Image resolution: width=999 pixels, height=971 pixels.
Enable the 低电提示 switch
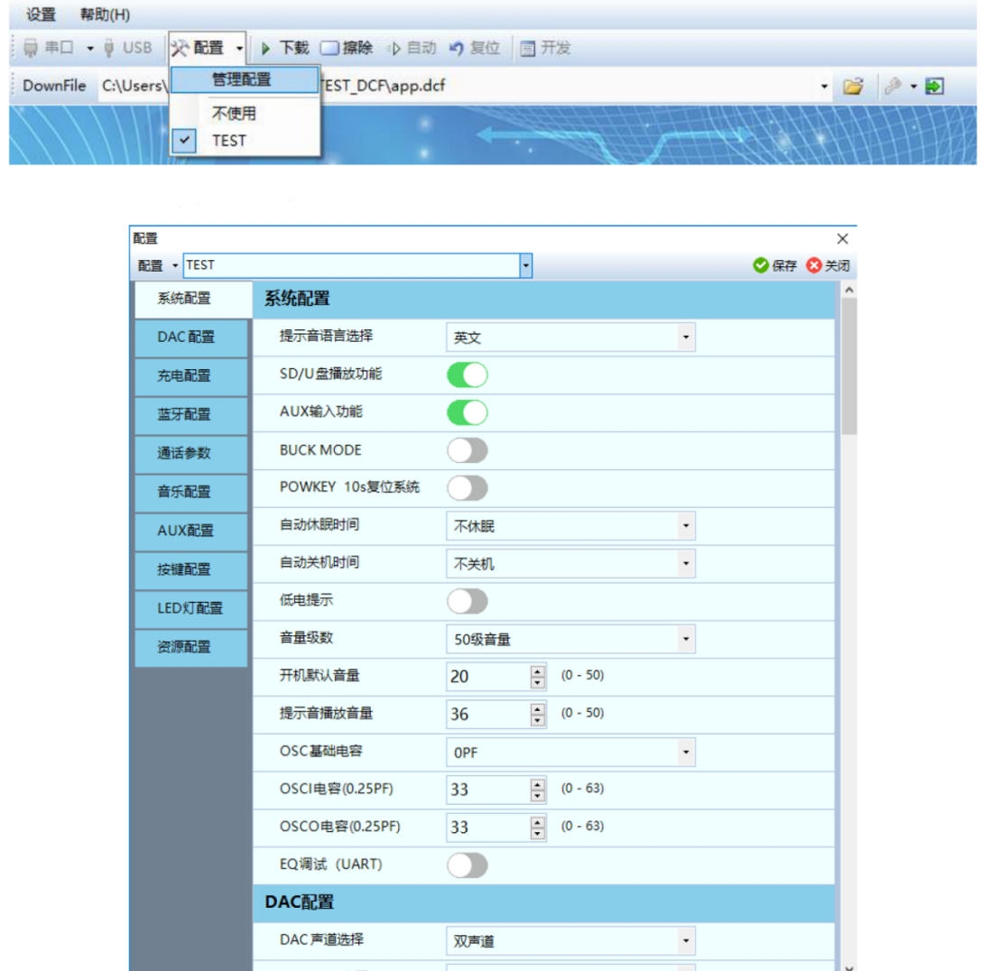point(467,601)
